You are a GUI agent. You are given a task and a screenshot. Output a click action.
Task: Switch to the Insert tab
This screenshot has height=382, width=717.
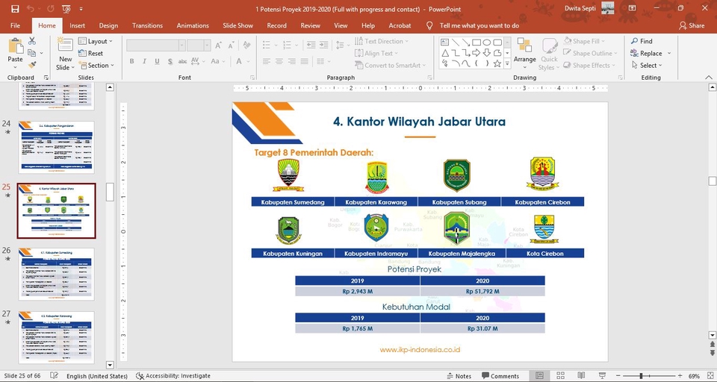point(77,25)
